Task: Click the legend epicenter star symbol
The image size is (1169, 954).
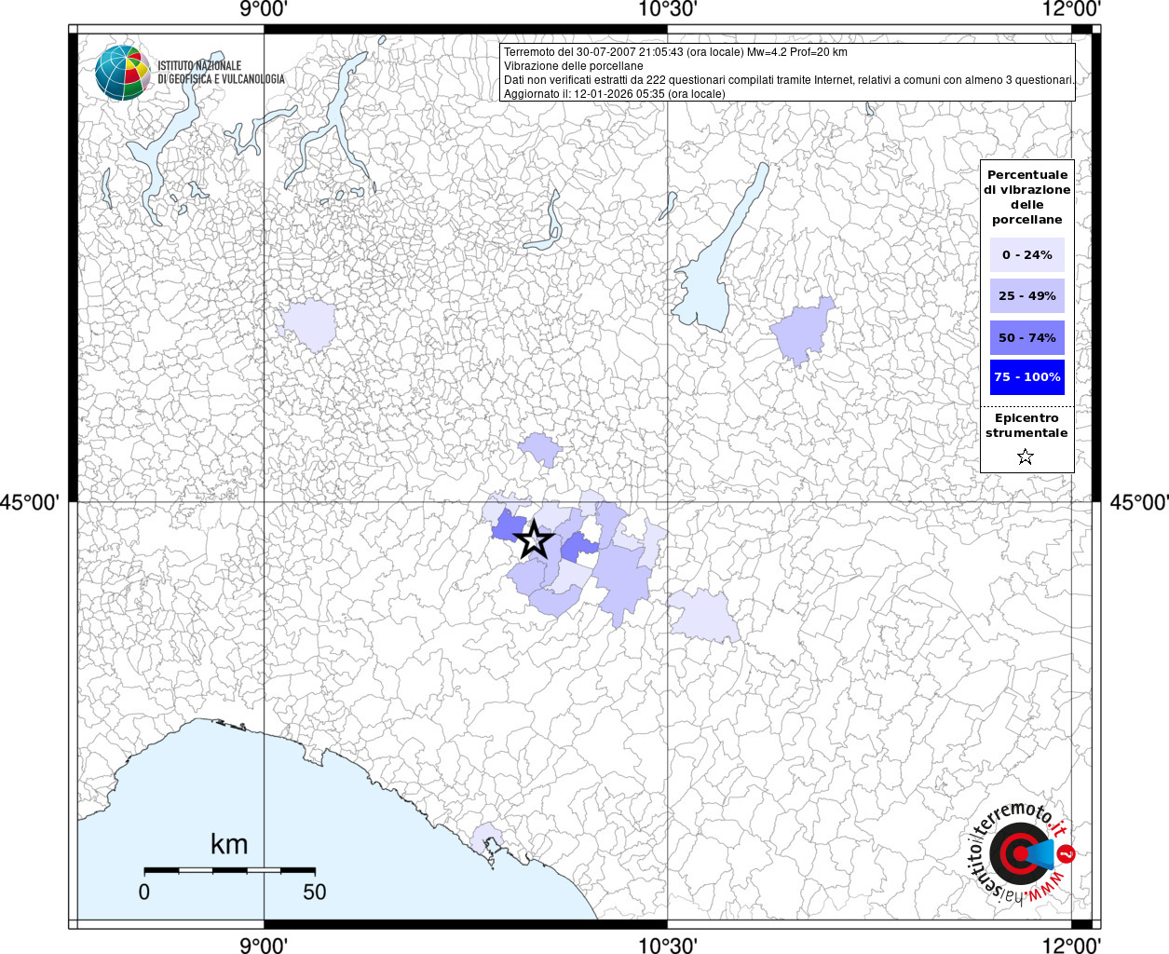Action: pyautogui.click(x=1026, y=457)
